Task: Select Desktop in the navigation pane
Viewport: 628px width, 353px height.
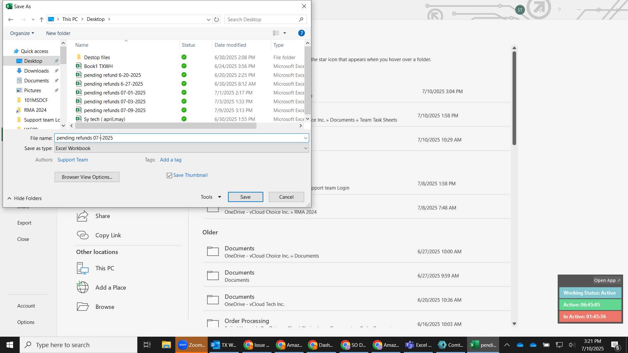Action: tap(33, 61)
